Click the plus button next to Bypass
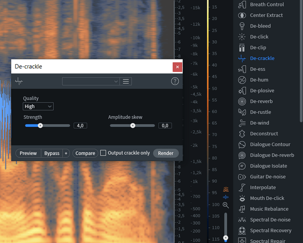303x243 pixels. pos(66,153)
